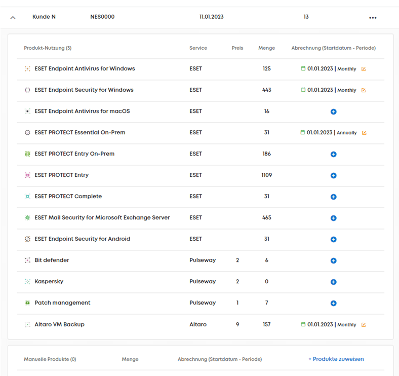Open the three-dot menu for Kunde N
The width and height of the screenshot is (399, 376).
click(373, 18)
